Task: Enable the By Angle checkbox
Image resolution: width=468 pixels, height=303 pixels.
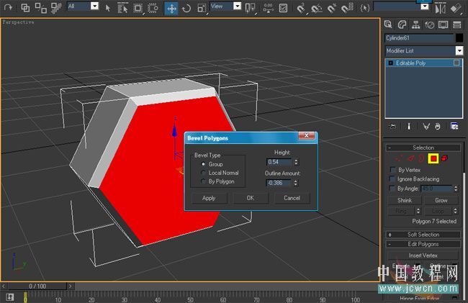Action: [x=393, y=189]
